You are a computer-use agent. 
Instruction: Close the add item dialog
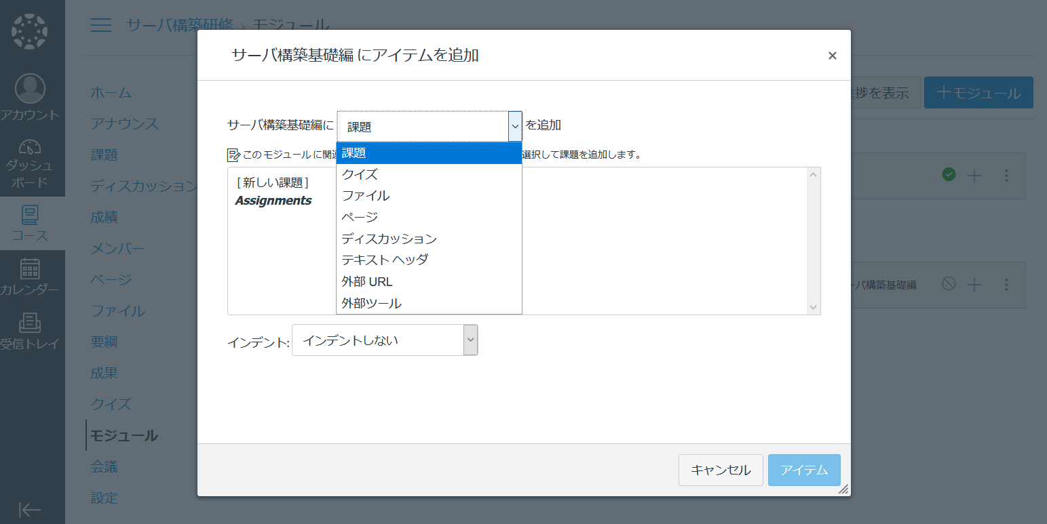click(x=832, y=56)
